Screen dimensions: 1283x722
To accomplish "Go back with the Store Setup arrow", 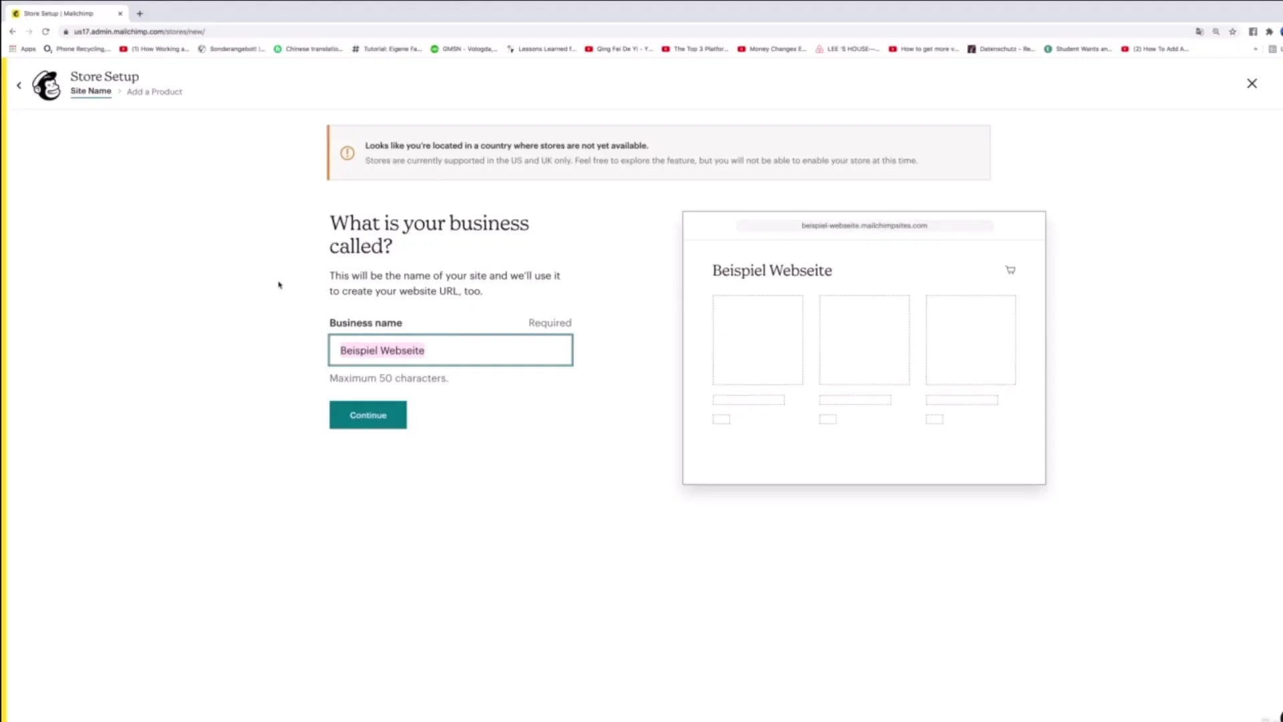I will tap(19, 85).
